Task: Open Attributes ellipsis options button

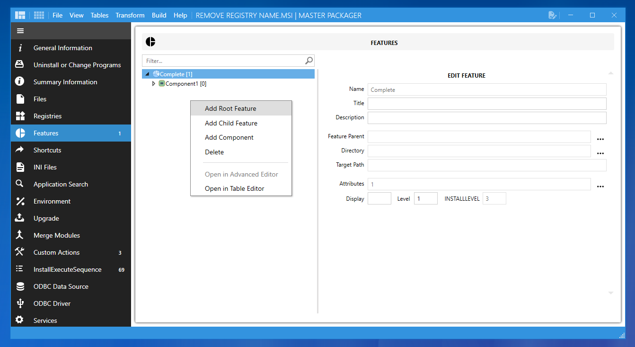Action: pos(600,187)
